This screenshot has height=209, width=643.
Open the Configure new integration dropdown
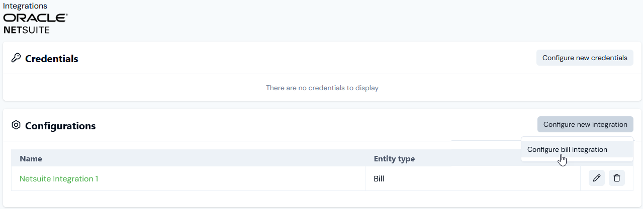(x=585, y=124)
